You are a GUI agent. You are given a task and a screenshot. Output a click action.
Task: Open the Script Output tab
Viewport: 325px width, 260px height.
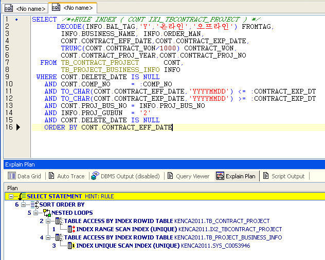[x=284, y=176]
